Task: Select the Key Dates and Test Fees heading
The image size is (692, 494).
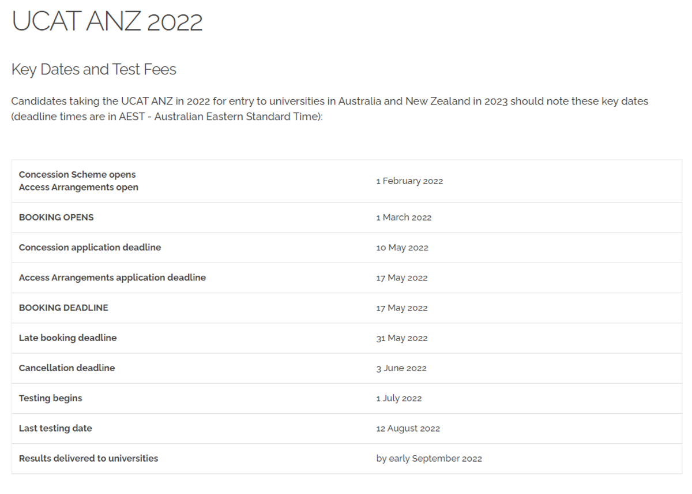Action: pos(94,69)
